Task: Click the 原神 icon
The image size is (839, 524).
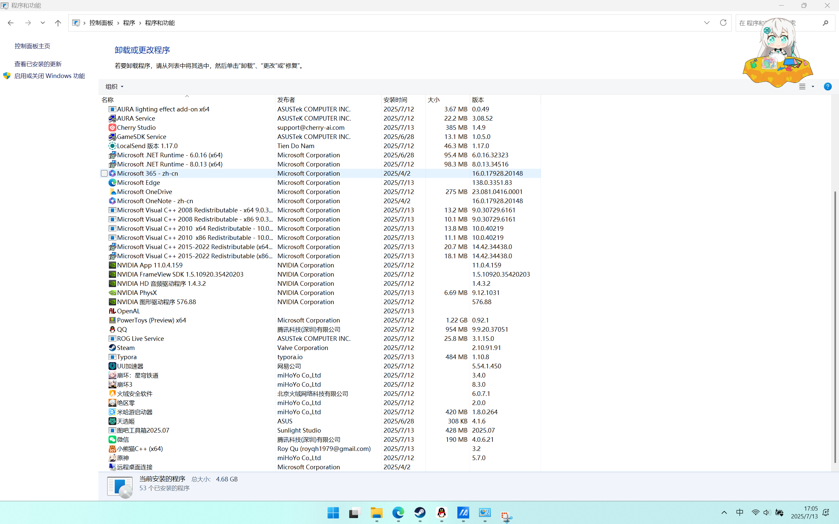Action: 112,458
